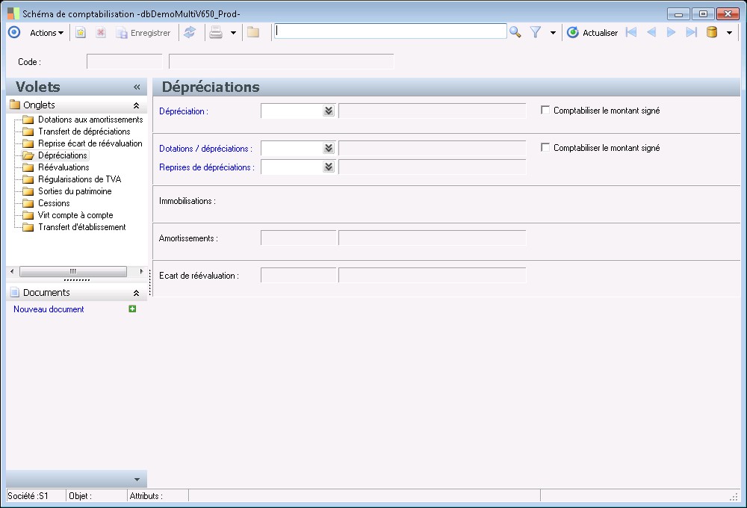Image resolution: width=747 pixels, height=508 pixels.
Task: Click the Actualiser refresh button
Action: click(x=592, y=33)
